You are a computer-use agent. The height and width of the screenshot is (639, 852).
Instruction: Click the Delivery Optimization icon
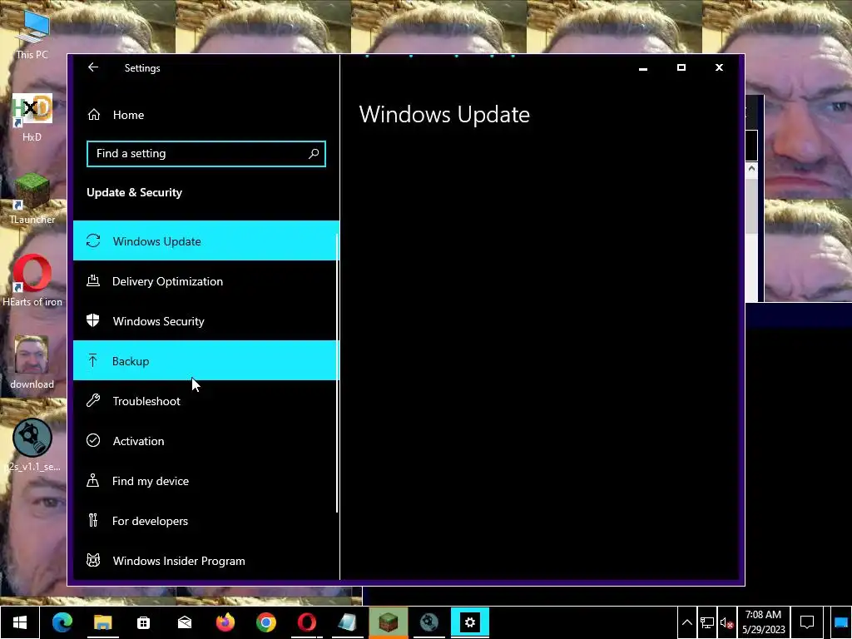(93, 280)
